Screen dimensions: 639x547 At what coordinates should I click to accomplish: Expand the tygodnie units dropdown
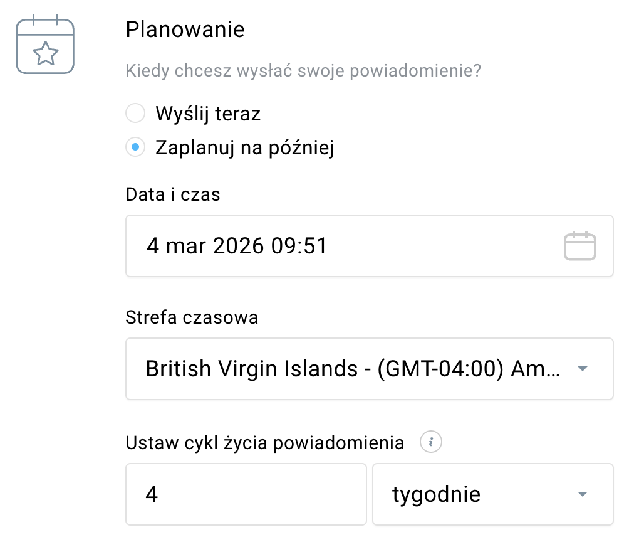[492, 494]
